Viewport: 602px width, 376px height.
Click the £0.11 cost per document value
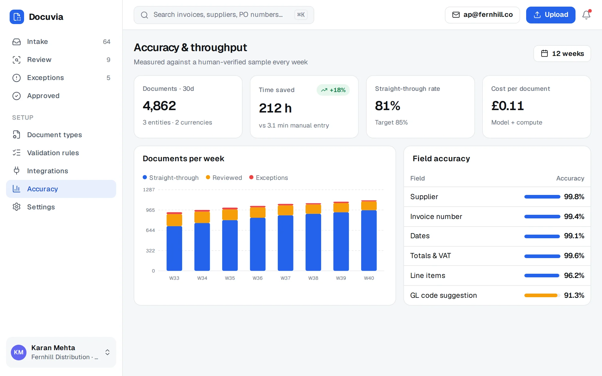click(507, 106)
